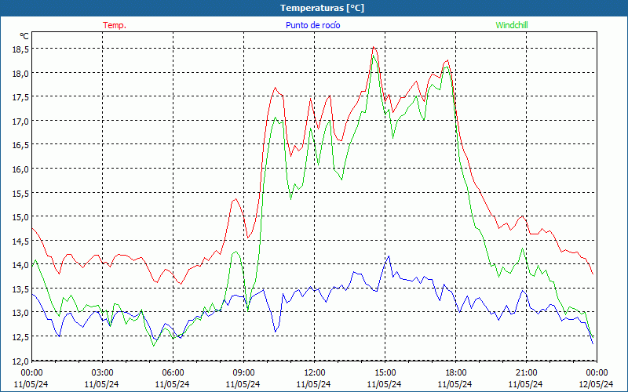Click the green windchill minimum after 05:00
Screen dimensions: 628x392
tap(153, 346)
